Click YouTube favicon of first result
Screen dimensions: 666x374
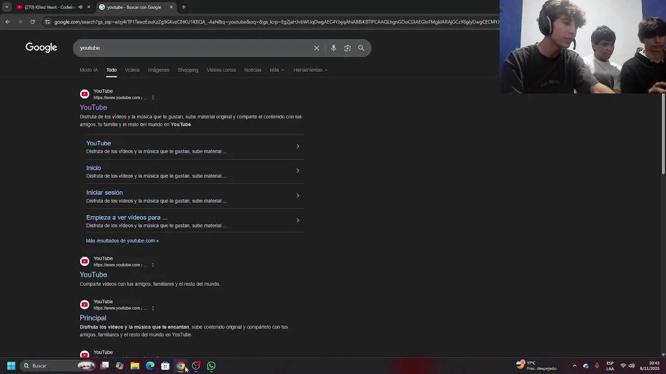point(84,94)
